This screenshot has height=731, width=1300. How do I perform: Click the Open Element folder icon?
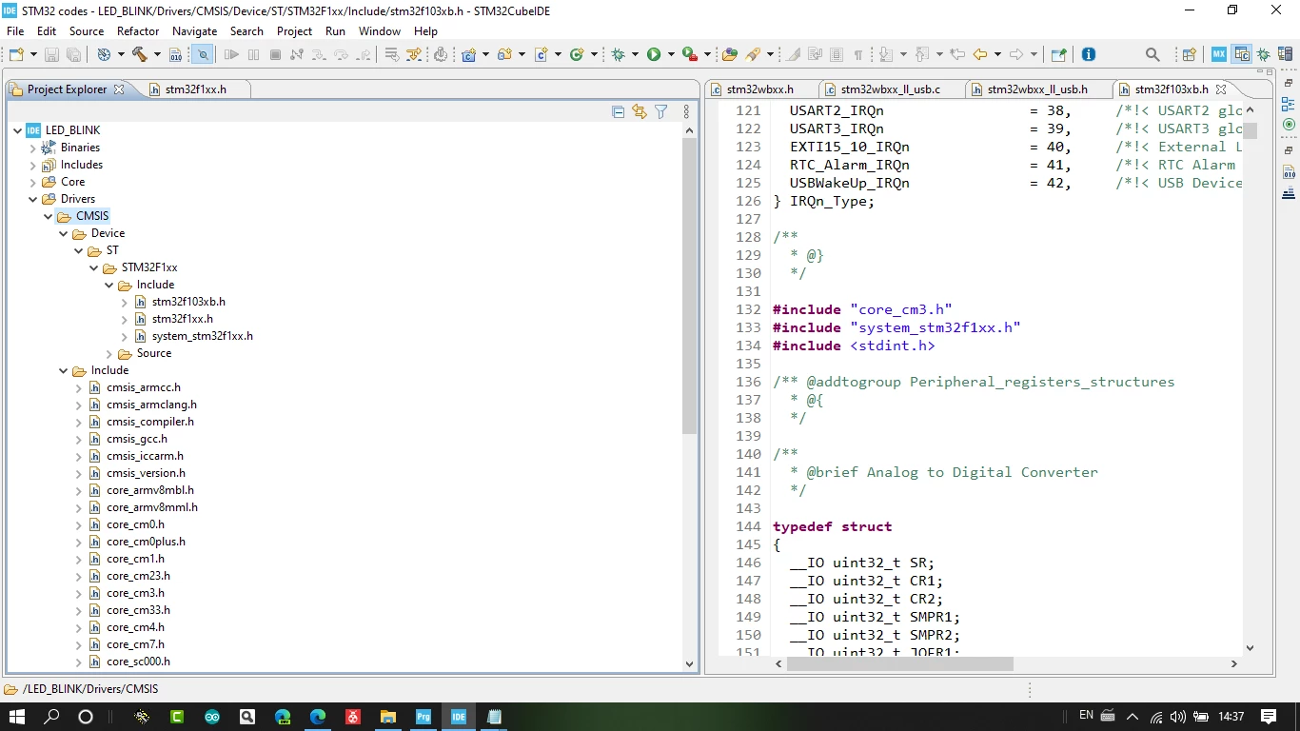pos(730,54)
